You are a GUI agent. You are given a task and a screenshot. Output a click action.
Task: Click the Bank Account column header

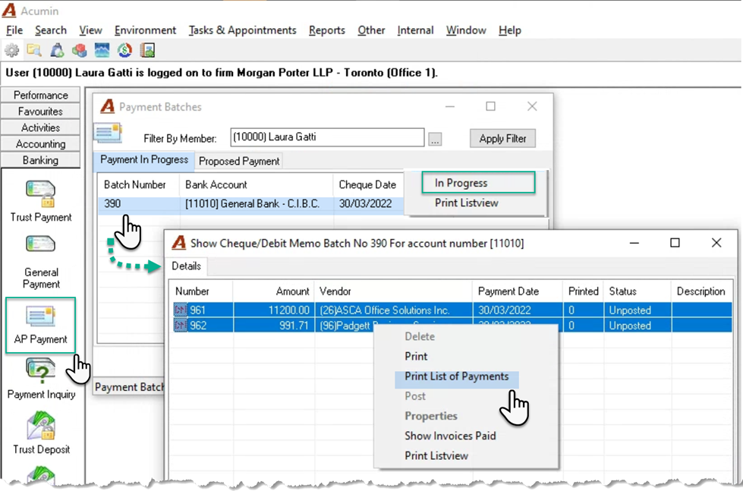pyautogui.click(x=256, y=185)
